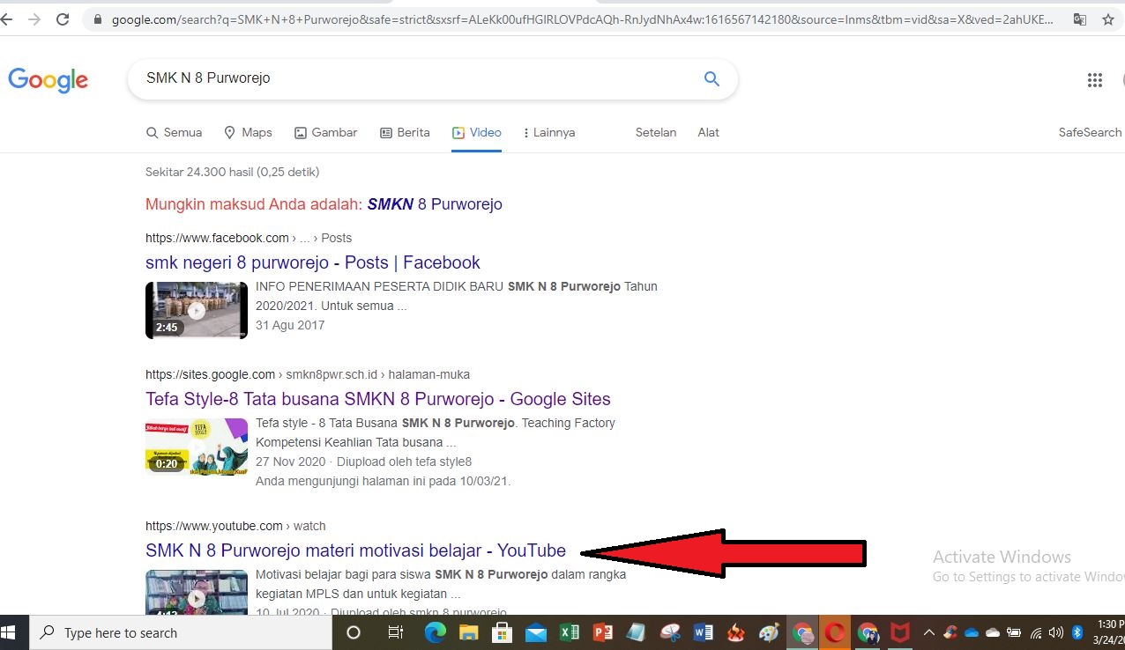Open SafeSearch options

(1090, 132)
